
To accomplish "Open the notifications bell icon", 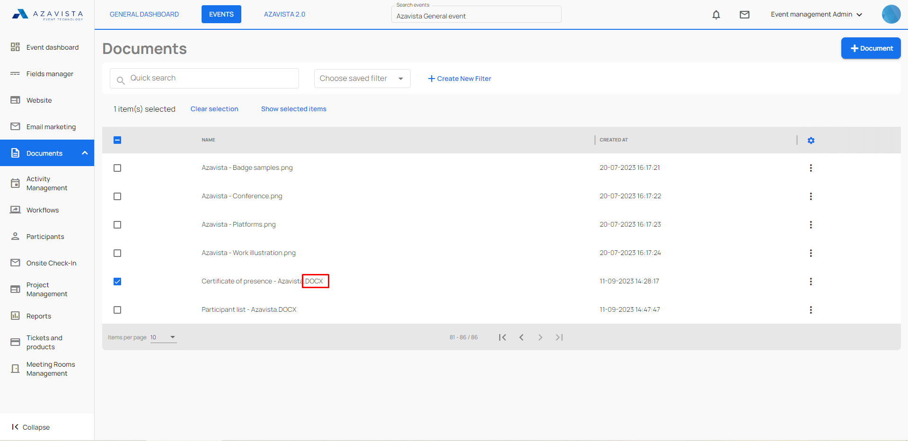I will pyautogui.click(x=716, y=15).
